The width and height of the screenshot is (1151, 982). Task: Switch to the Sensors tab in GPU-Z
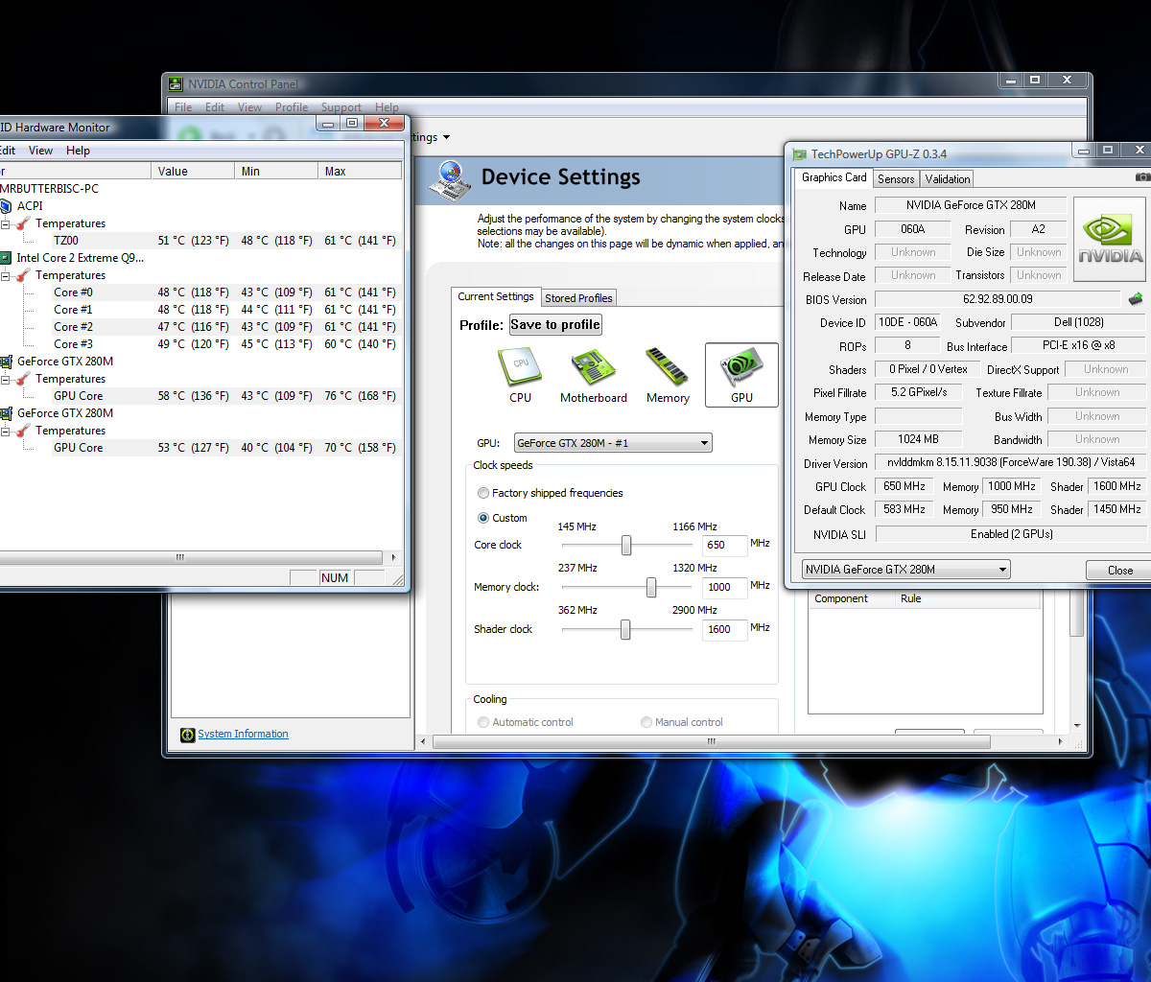(x=896, y=179)
